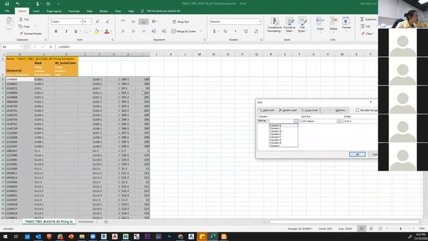Switch to Page Layout view in status bar
Image resolution: width=428 pixels, height=241 pixels.
371,229
